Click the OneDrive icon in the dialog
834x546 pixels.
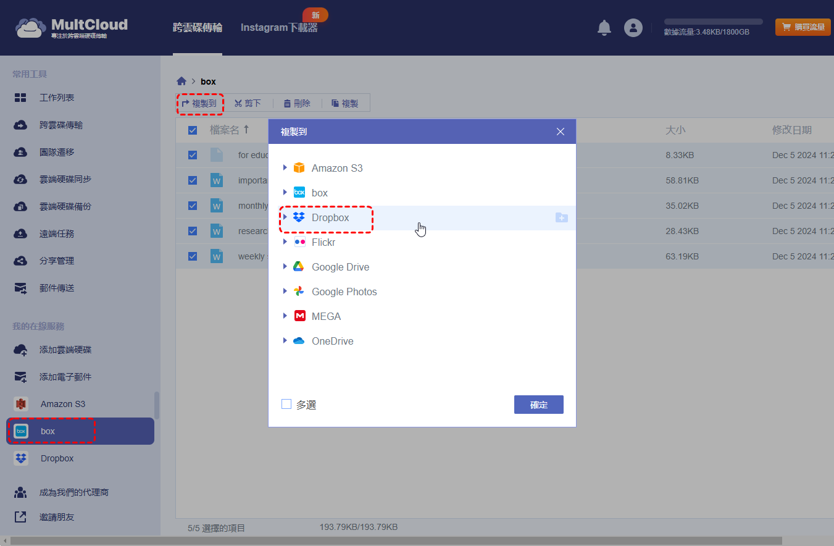(299, 341)
